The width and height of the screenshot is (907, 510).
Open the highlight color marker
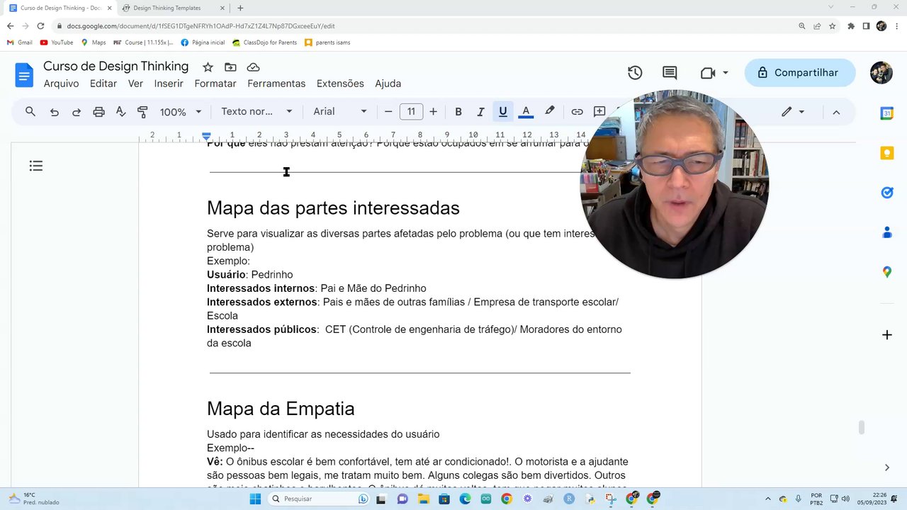549,111
